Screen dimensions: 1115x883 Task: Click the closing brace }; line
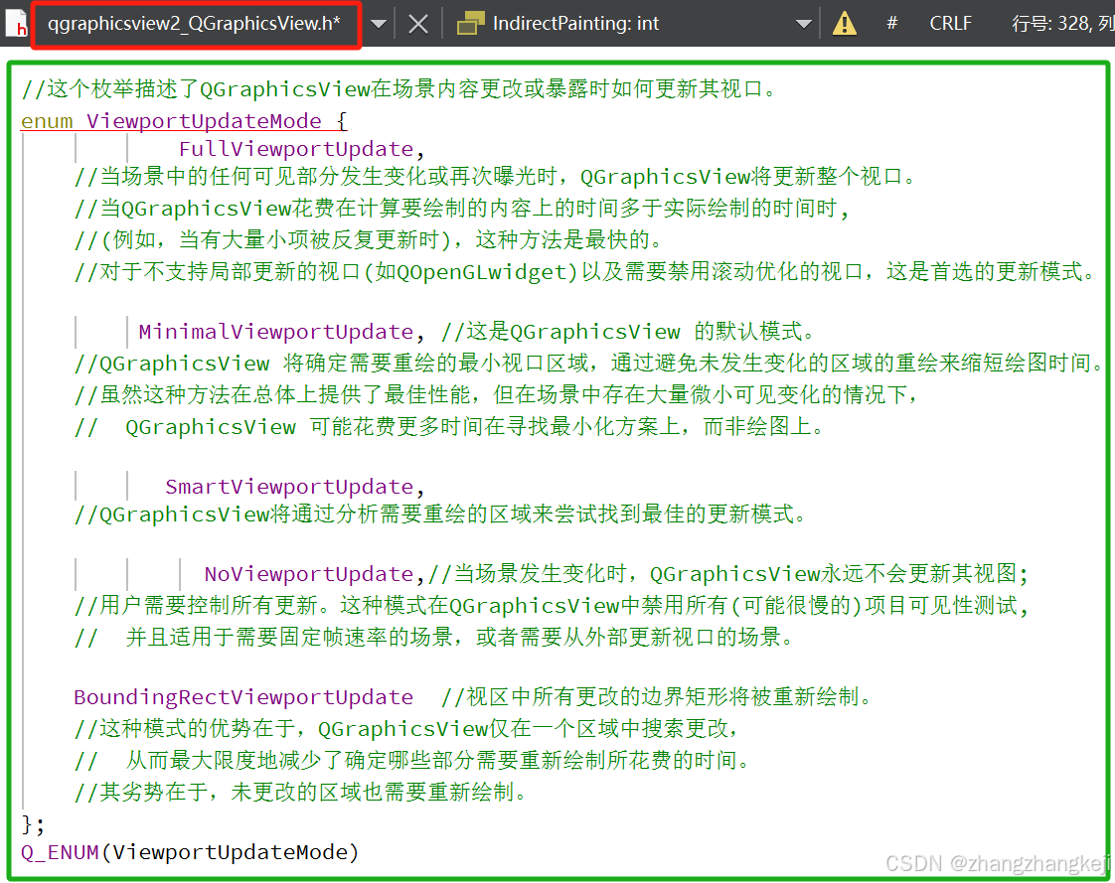[33, 824]
